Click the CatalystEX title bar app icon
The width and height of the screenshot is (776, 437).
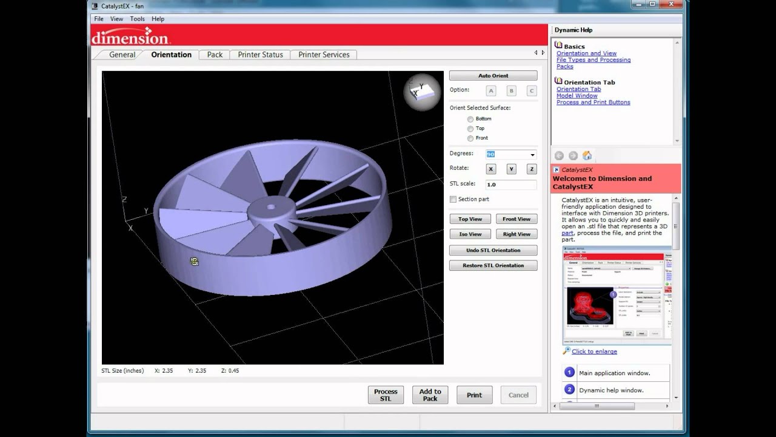tap(95, 6)
